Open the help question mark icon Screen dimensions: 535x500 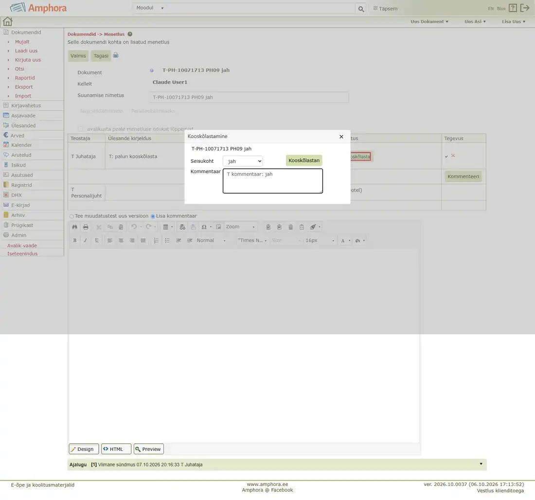pos(513,8)
